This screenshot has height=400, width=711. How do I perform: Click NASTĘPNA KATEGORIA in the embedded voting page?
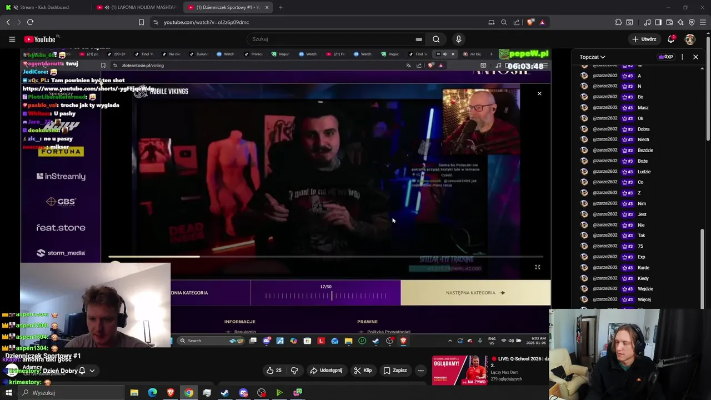[x=475, y=293]
